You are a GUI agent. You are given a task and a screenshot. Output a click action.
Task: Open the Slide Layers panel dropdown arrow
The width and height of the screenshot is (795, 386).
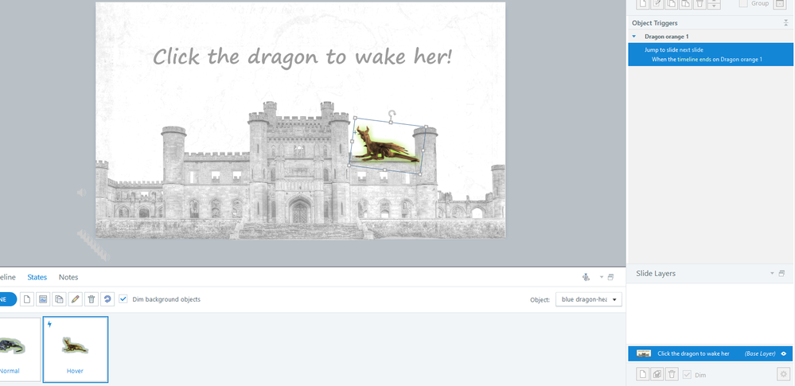point(772,274)
